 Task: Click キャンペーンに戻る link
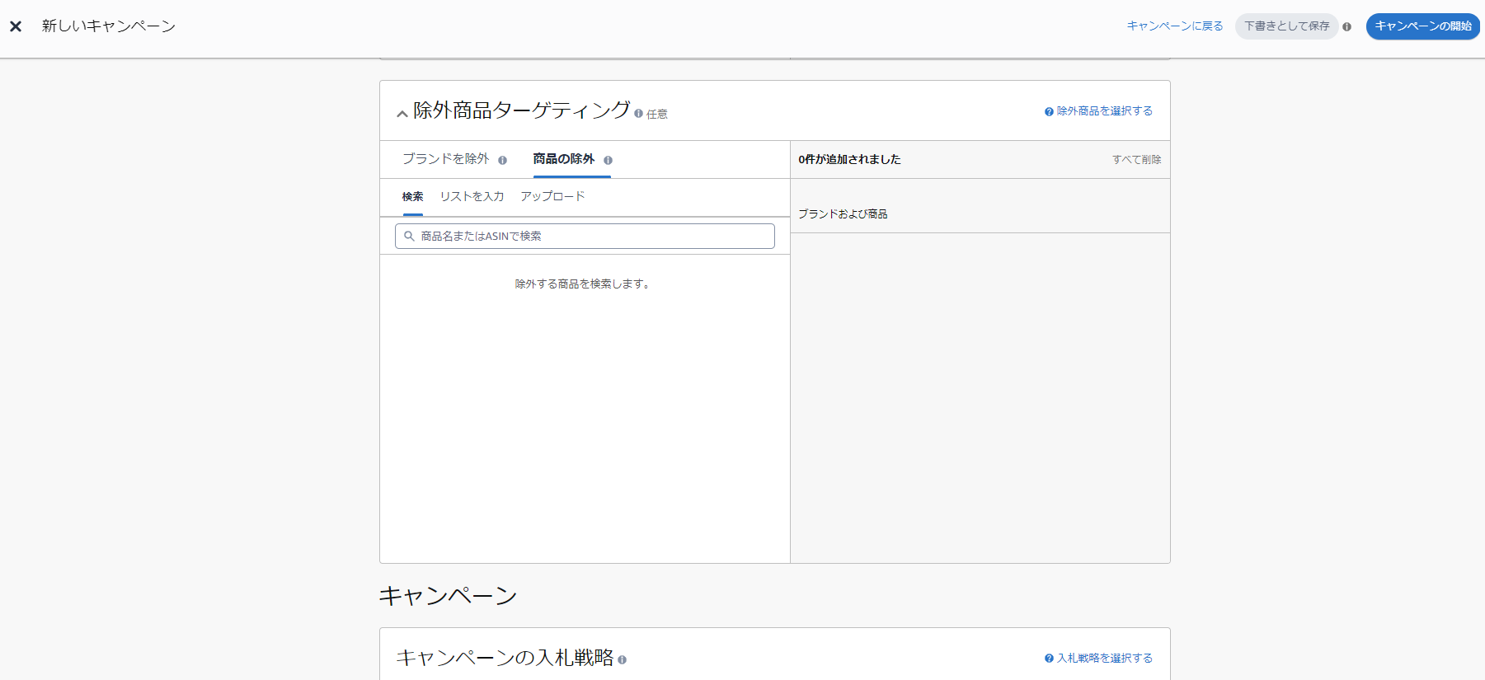point(1175,26)
